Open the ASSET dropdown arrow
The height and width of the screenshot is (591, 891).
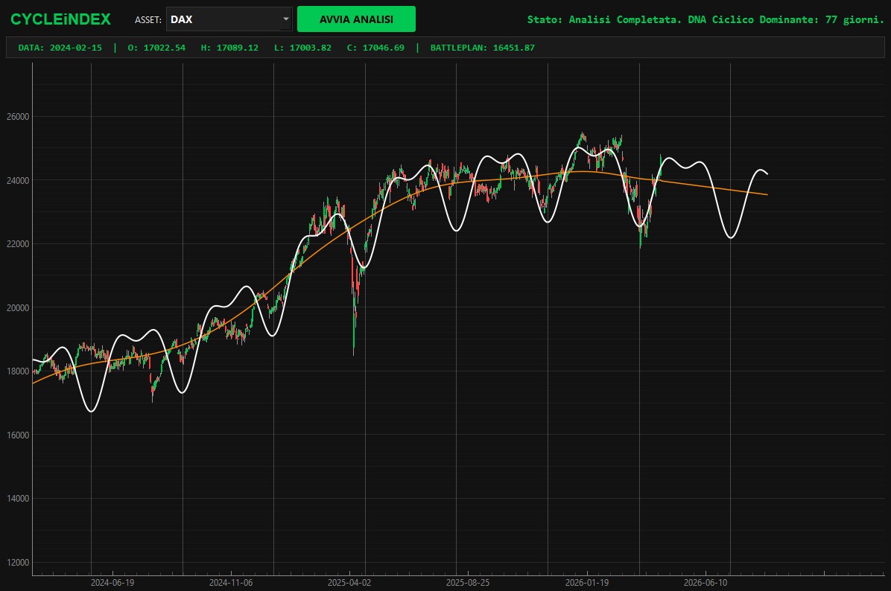285,19
